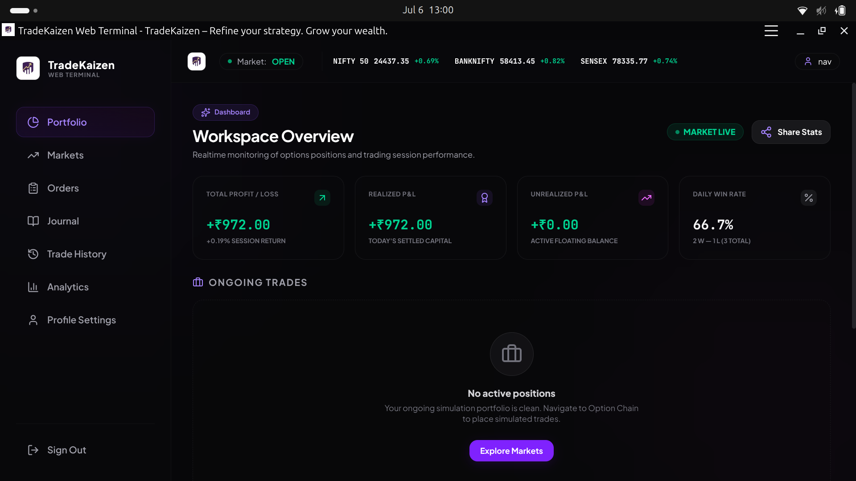Screen dimensions: 856x481
Task: Click the page vertical scrollbar
Action: click(853, 206)
